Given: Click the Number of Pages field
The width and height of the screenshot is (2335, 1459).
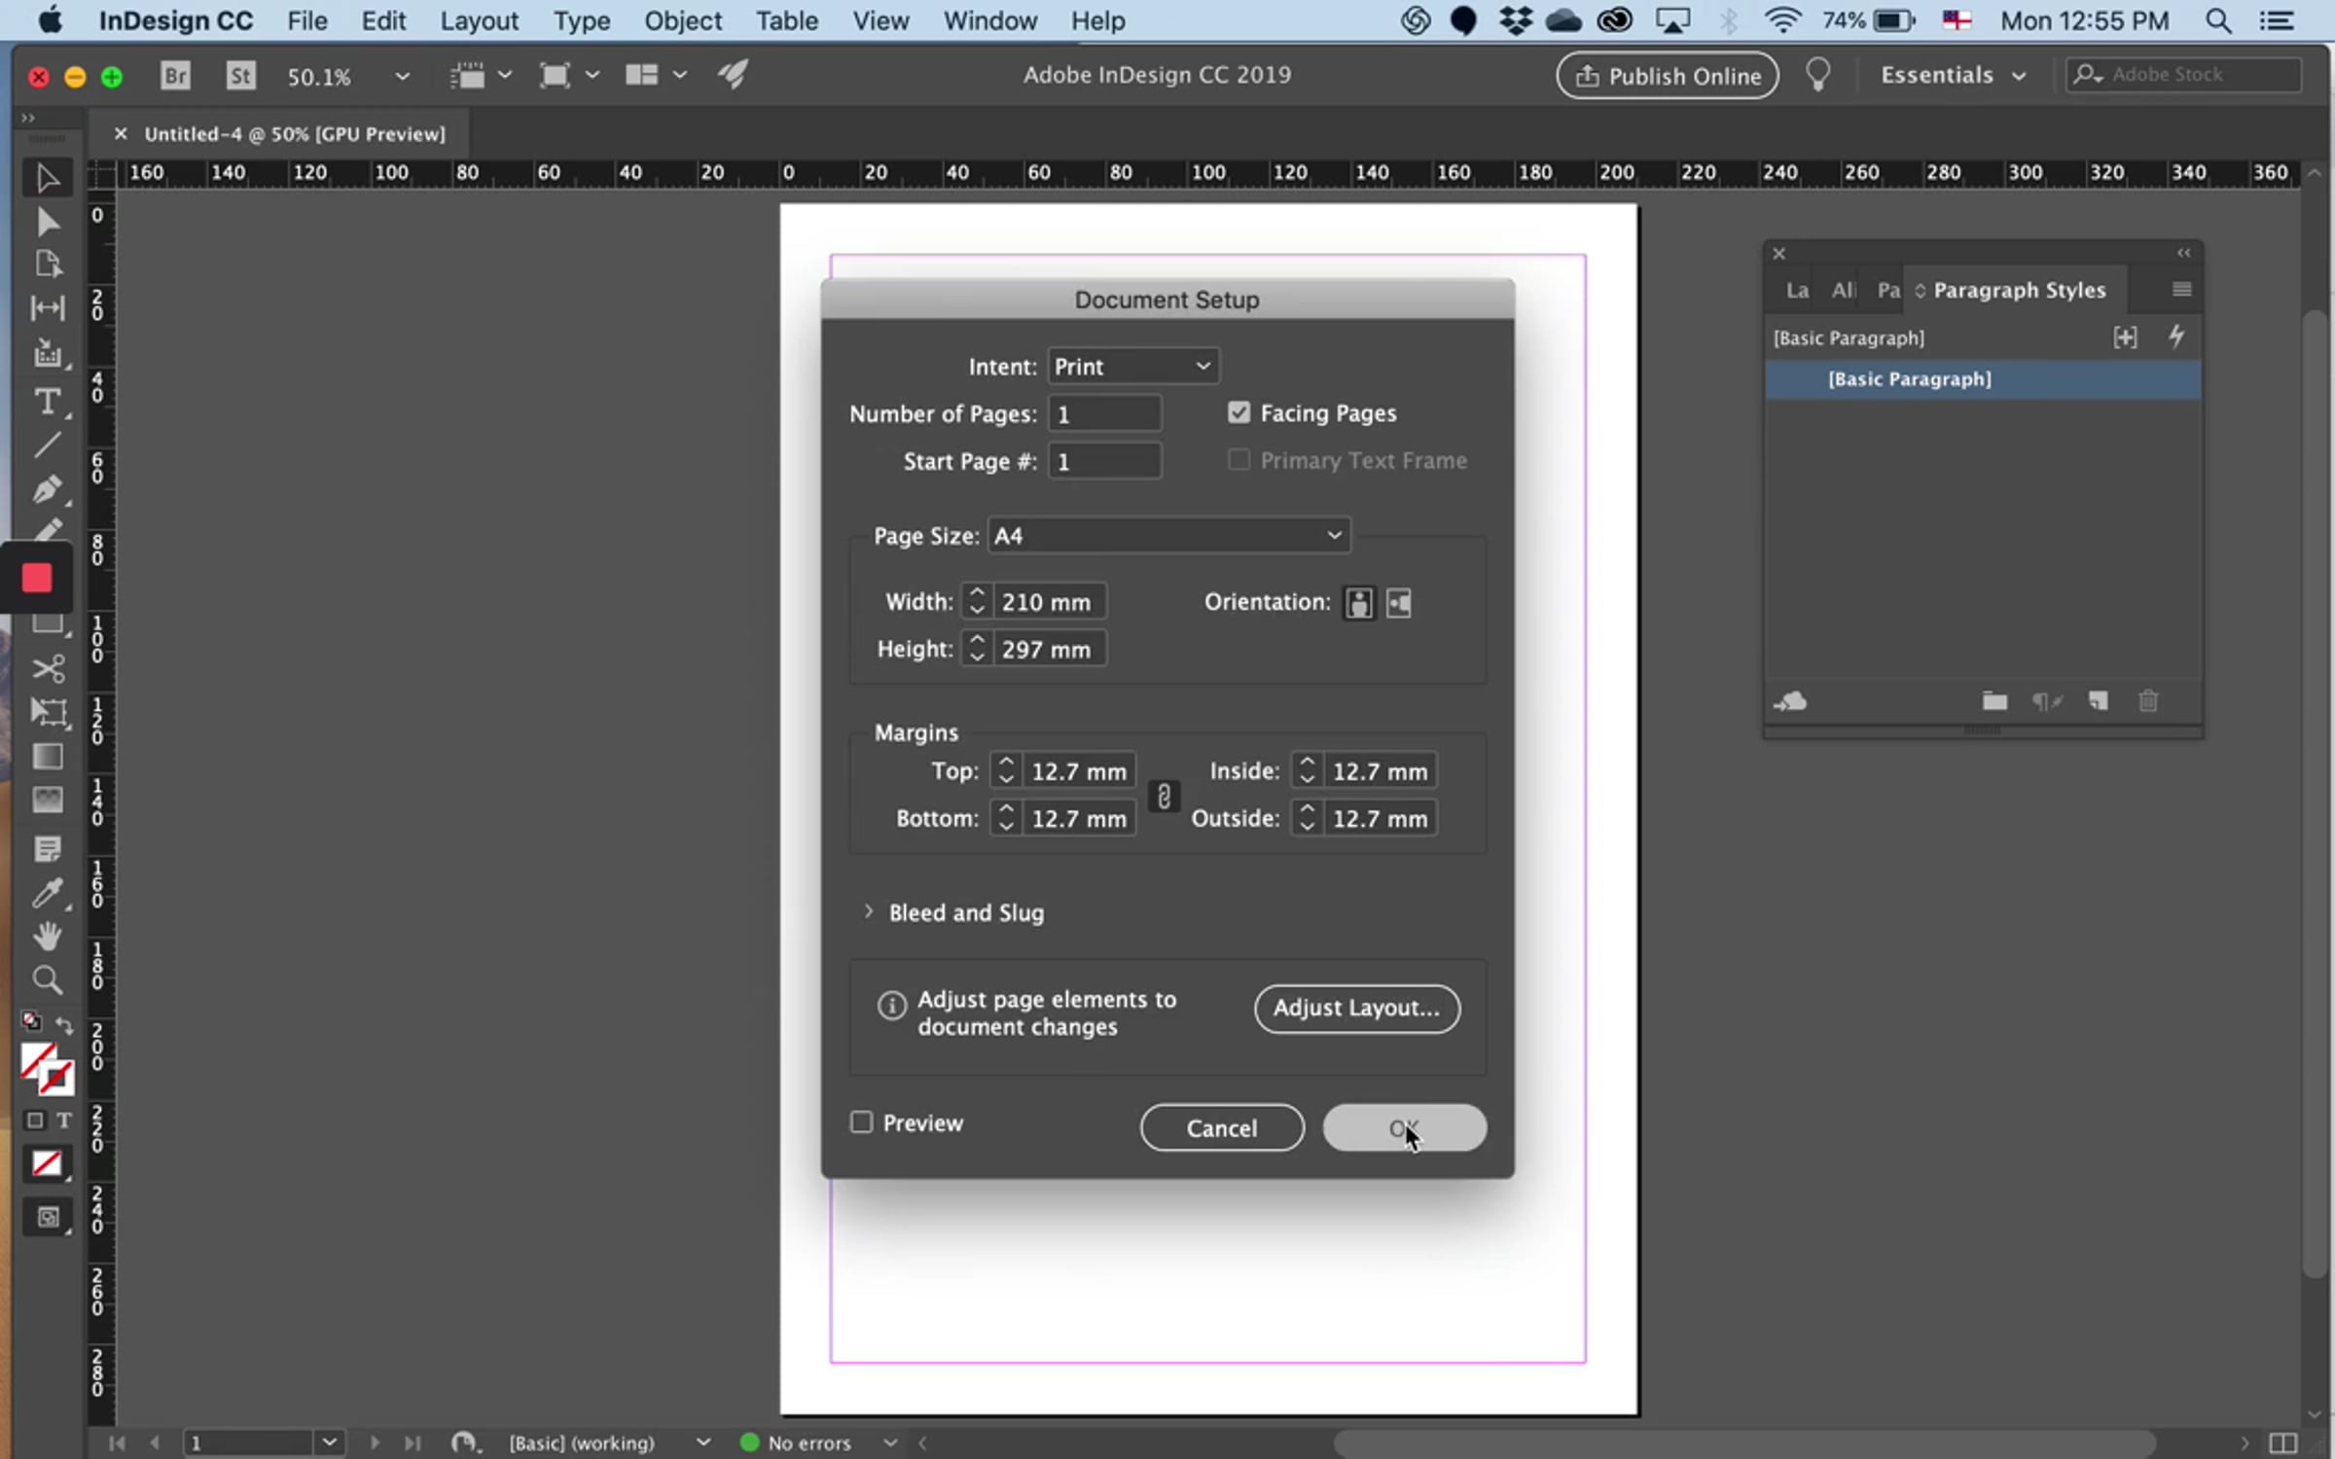Looking at the screenshot, I should pyautogui.click(x=1104, y=414).
